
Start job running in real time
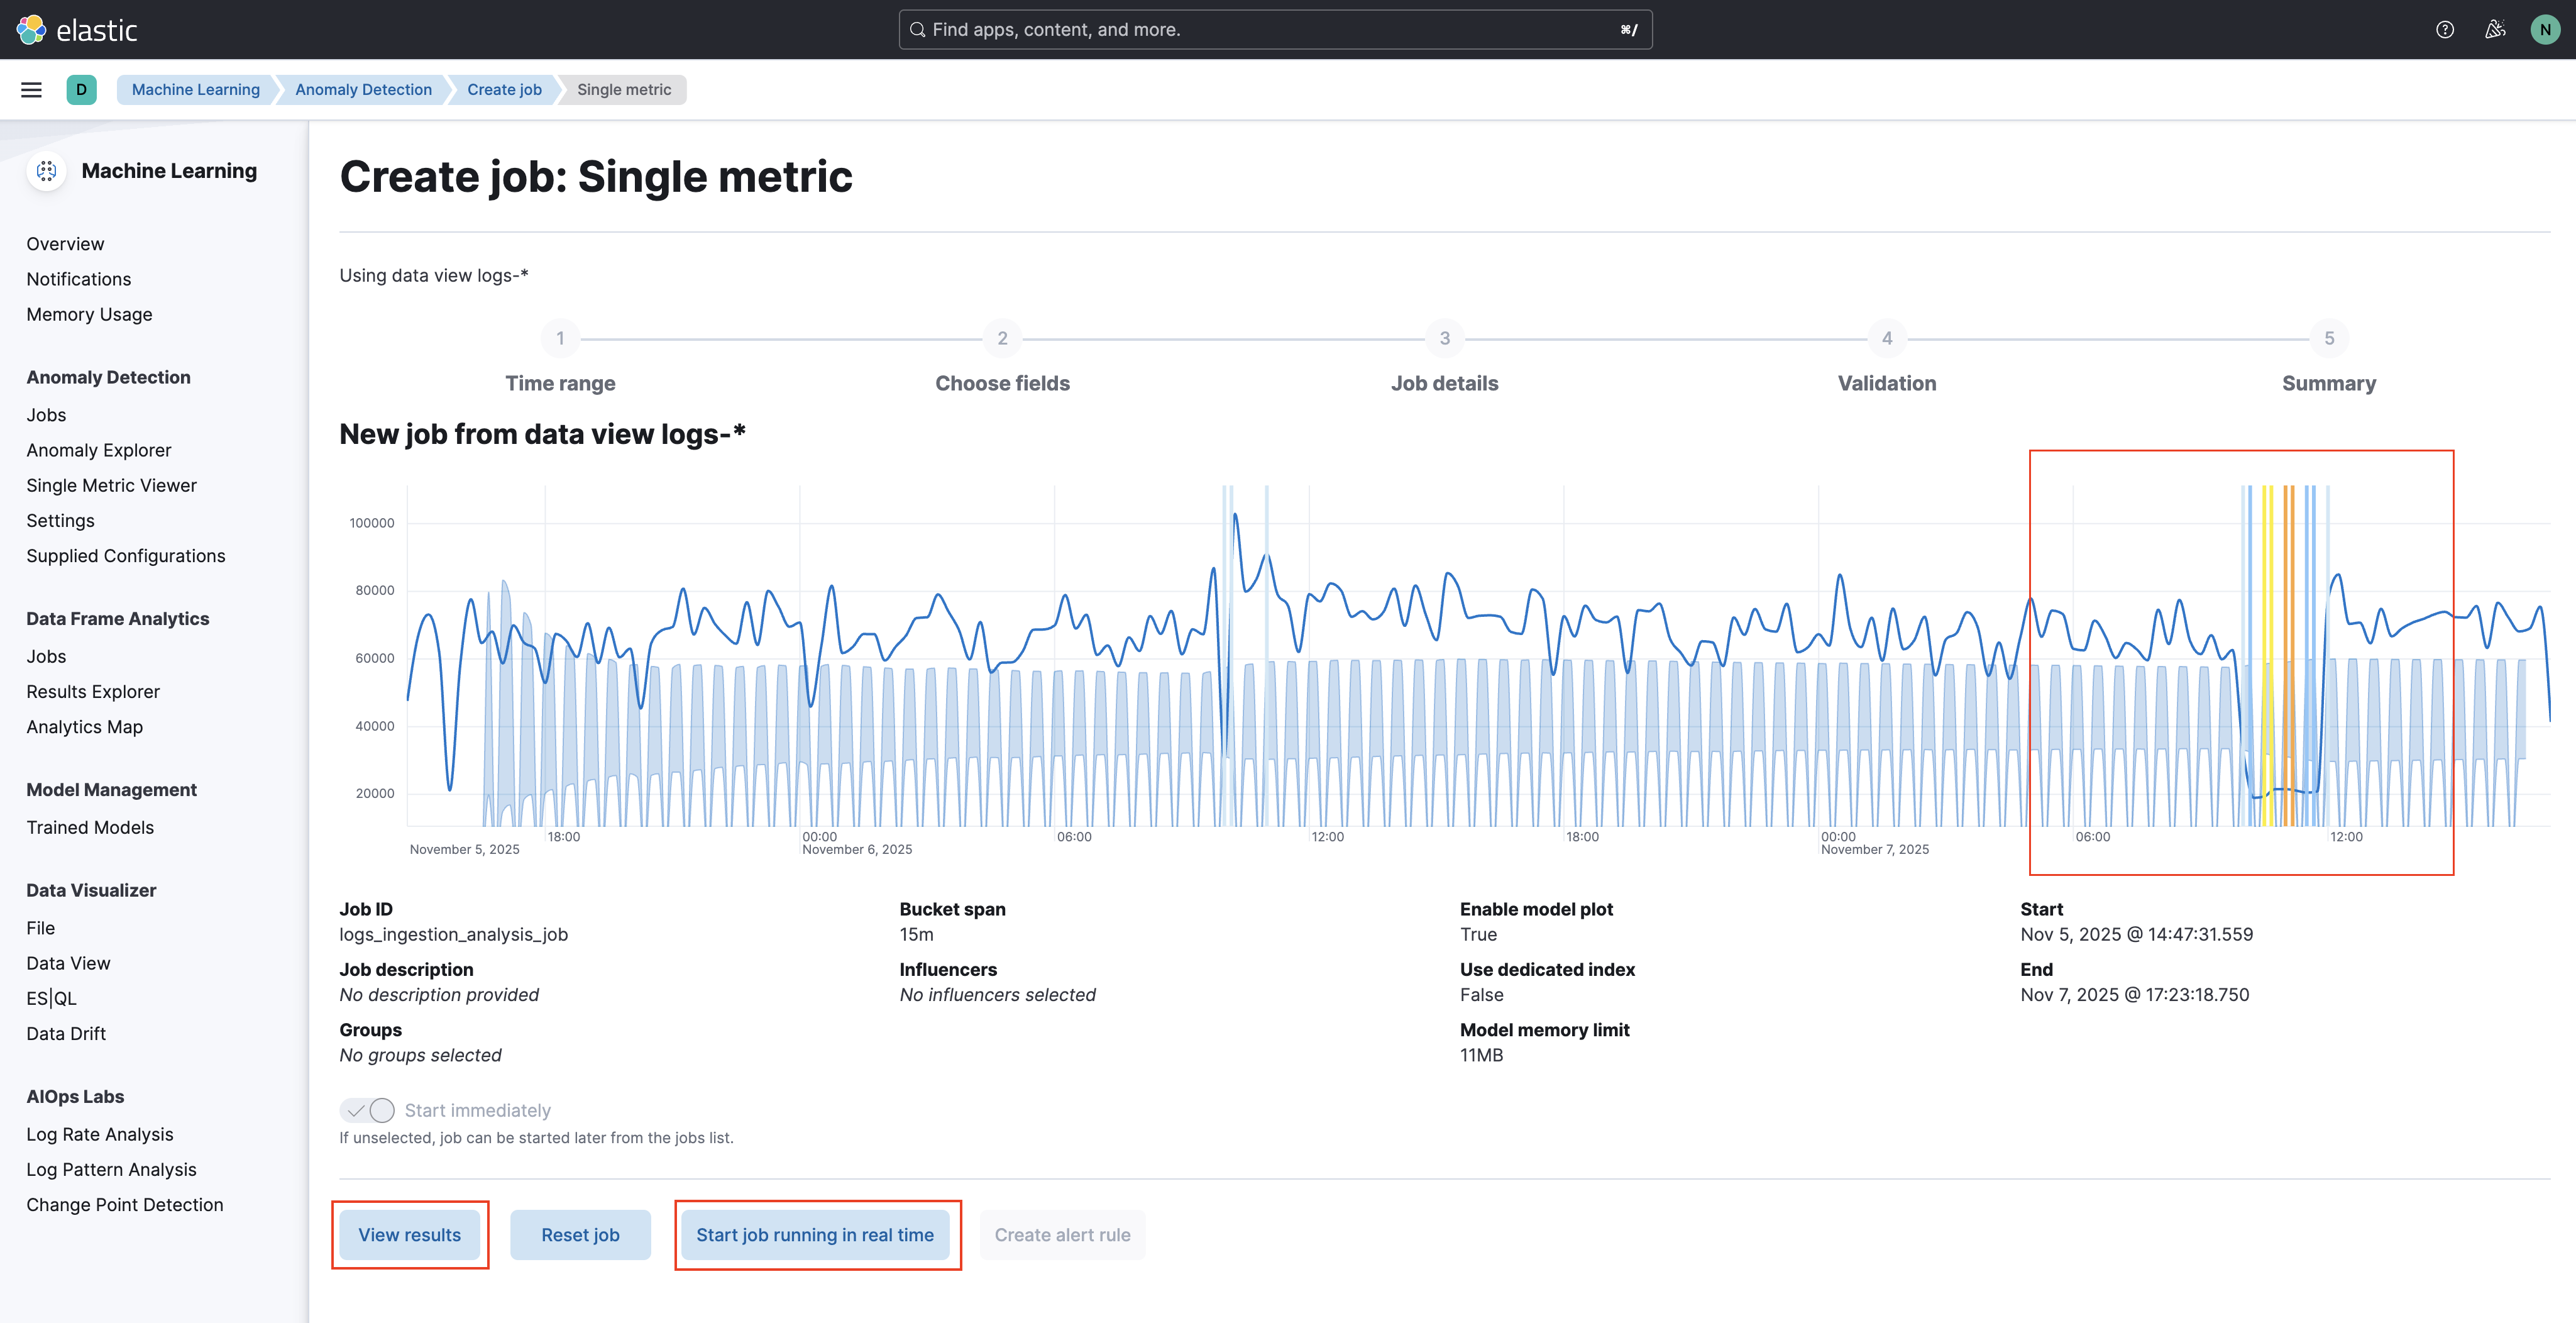coord(816,1234)
